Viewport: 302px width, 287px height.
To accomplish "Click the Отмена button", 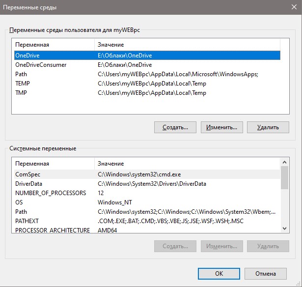I will pyautogui.click(x=266, y=274).
